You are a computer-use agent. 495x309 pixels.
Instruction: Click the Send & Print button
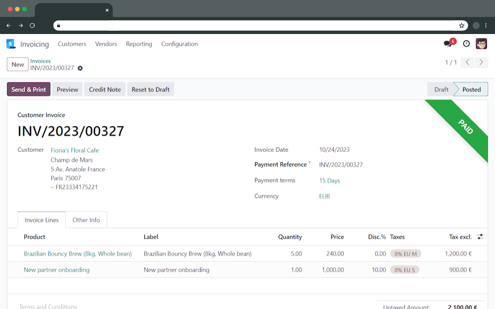click(x=29, y=89)
